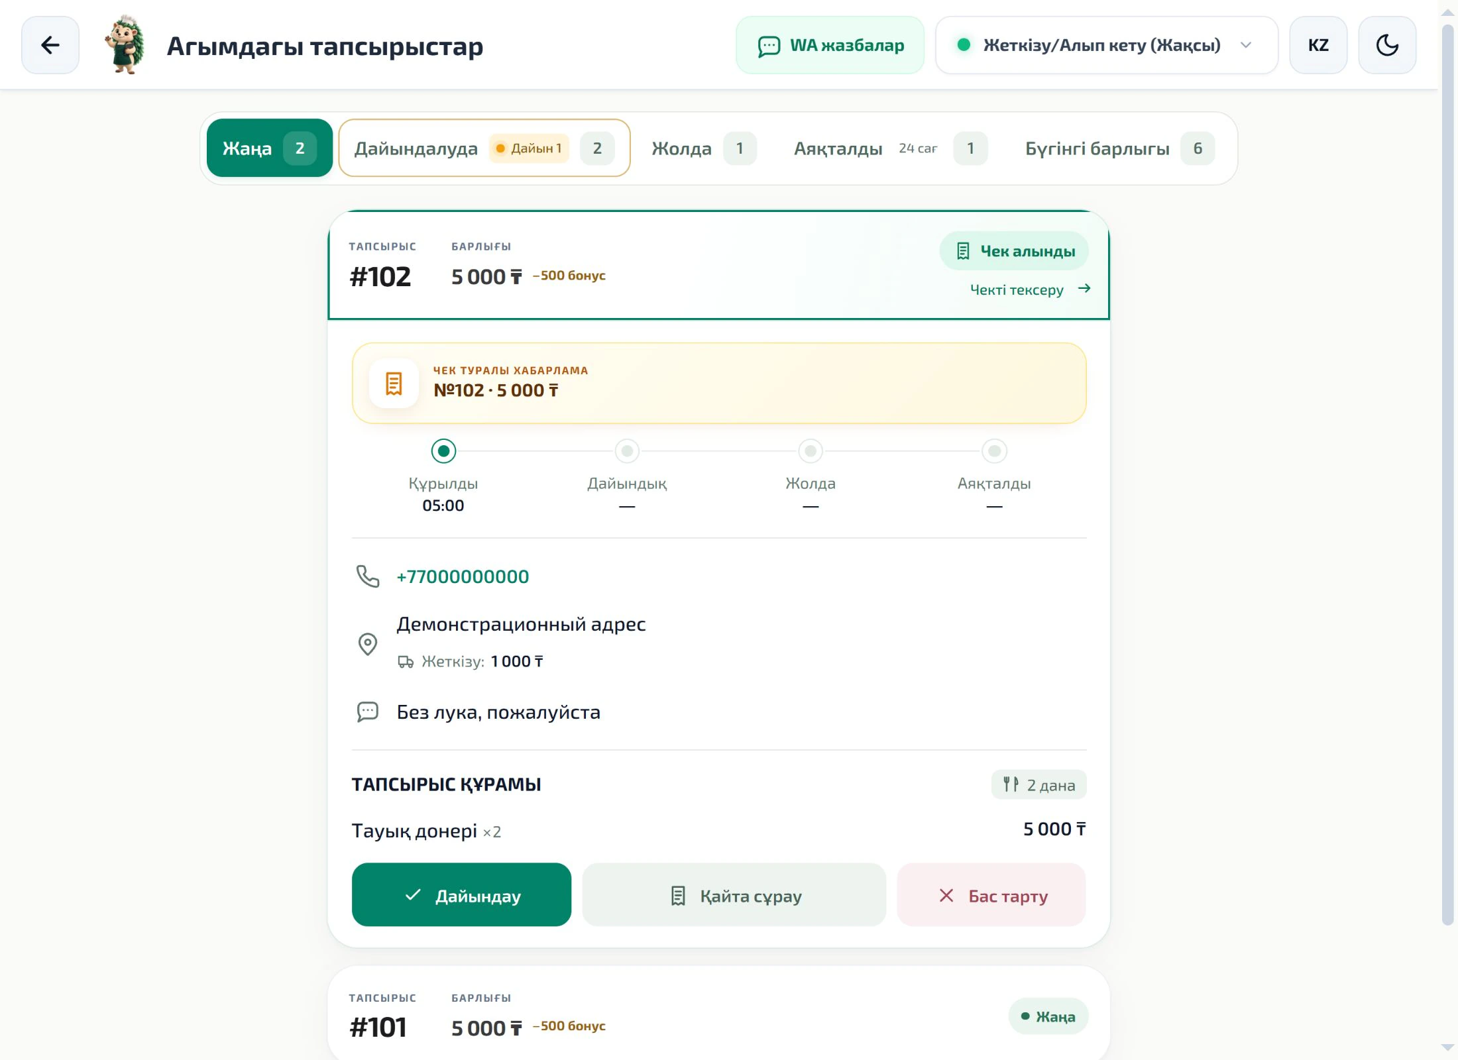Click the back arrow button
The width and height of the screenshot is (1458, 1060).
[x=50, y=45]
